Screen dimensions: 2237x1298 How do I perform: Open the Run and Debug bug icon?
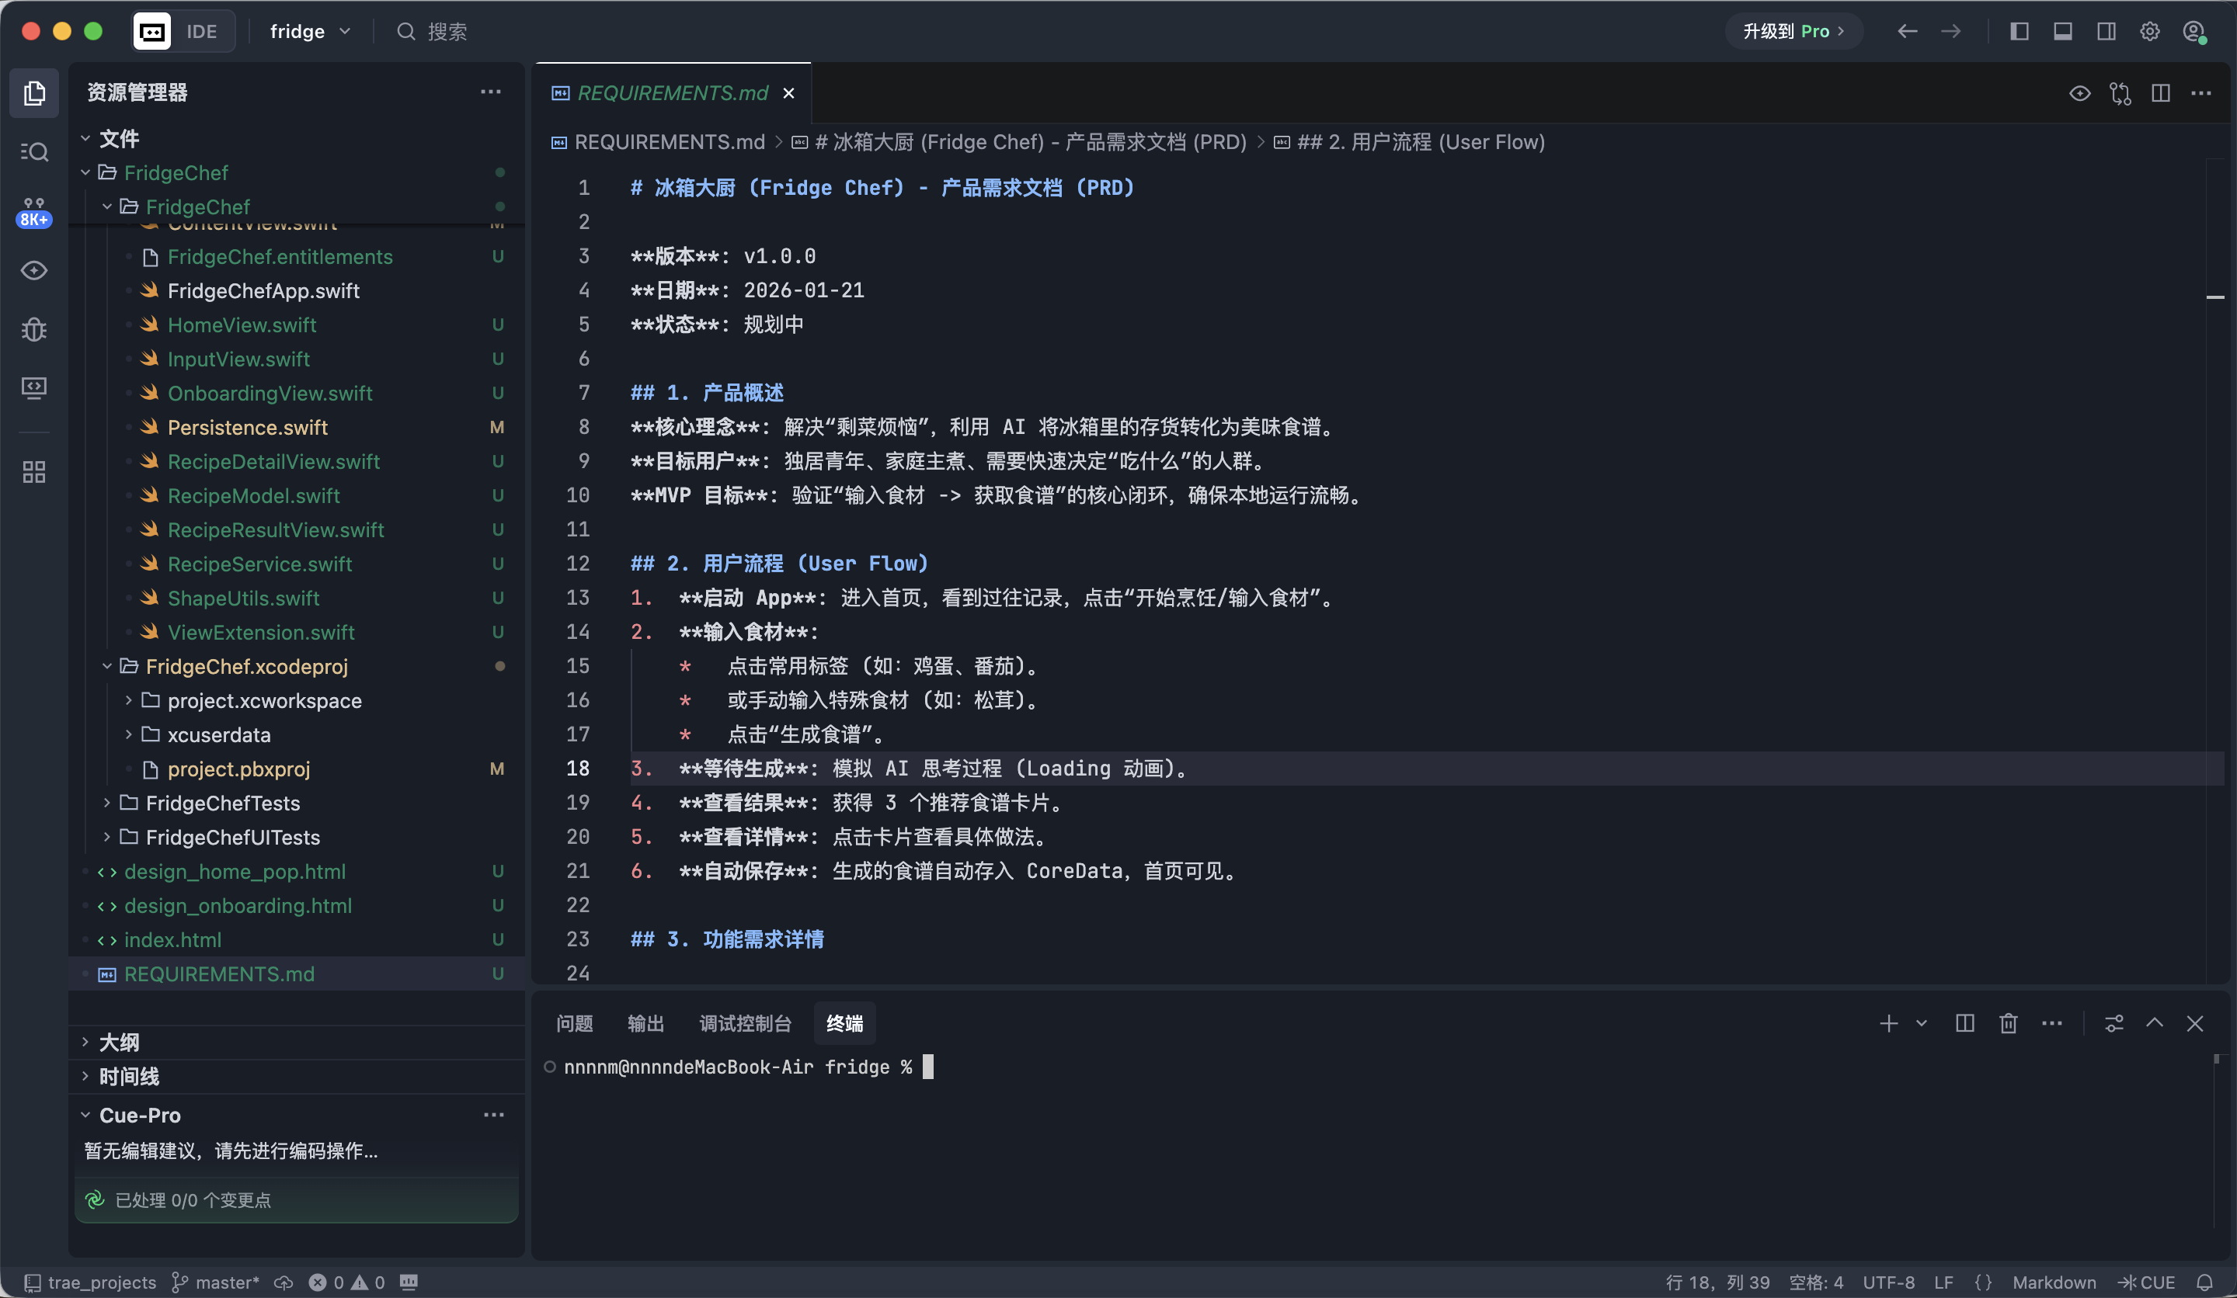[33, 329]
